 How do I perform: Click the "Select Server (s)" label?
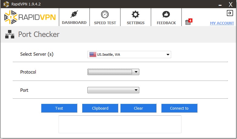click(x=37, y=54)
